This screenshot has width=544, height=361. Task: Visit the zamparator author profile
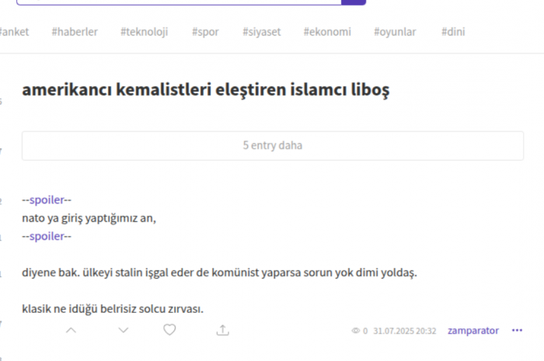click(x=473, y=331)
